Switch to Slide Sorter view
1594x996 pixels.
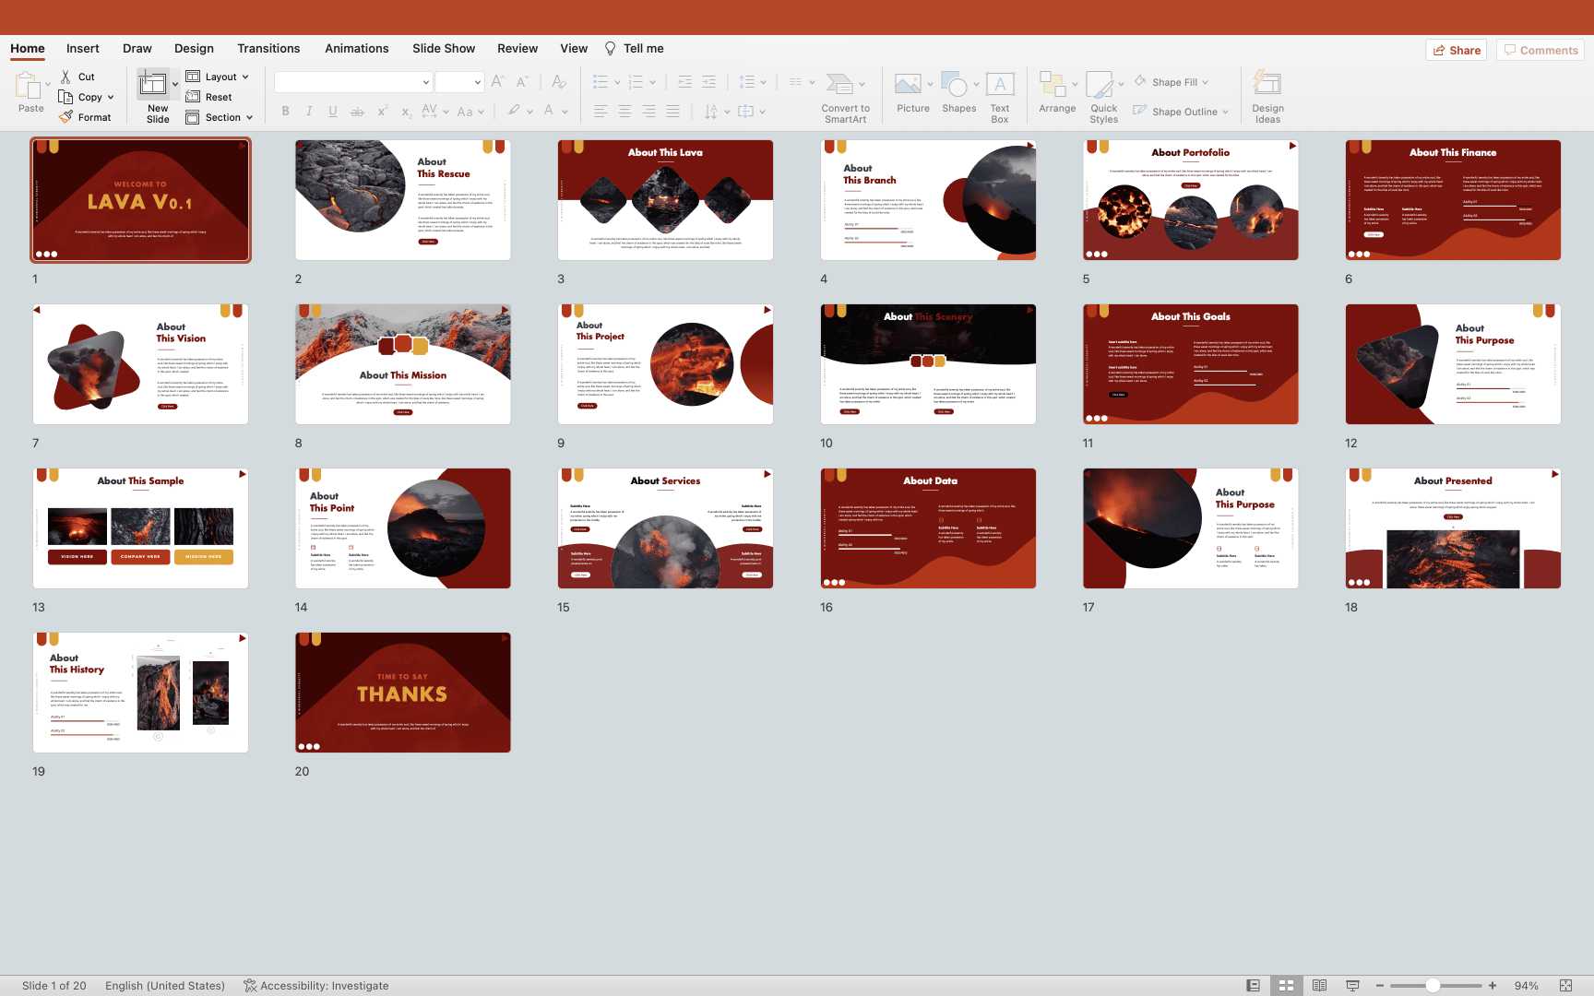1286,986
